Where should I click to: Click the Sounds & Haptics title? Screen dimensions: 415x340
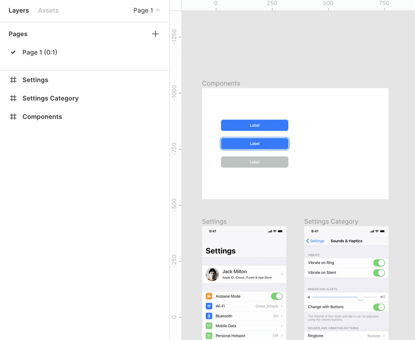click(x=347, y=241)
